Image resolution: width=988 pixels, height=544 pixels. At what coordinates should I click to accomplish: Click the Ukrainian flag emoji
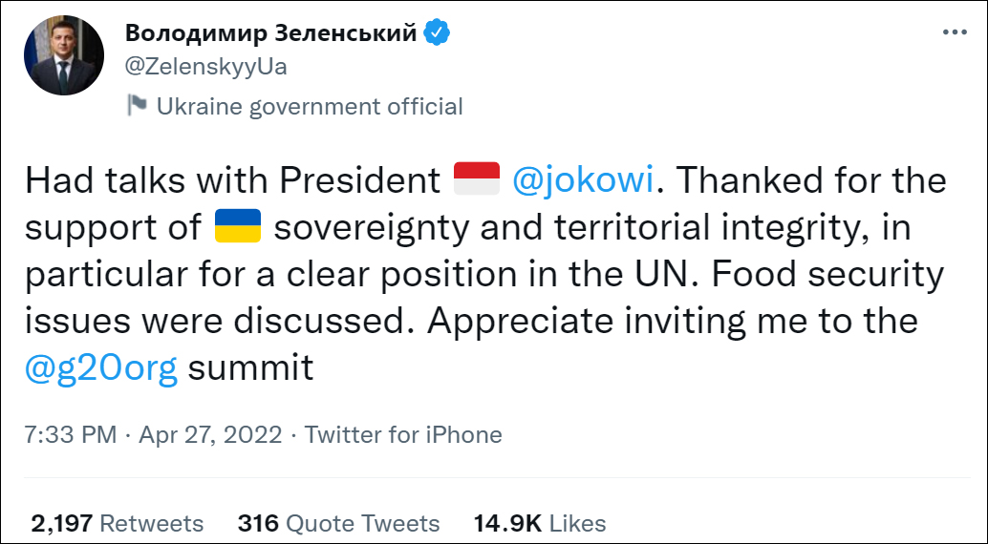point(239,227)
